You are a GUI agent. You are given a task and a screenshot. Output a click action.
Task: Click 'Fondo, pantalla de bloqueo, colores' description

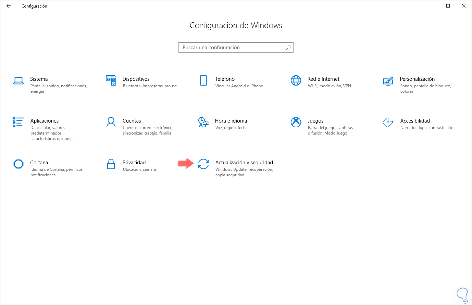[x=426, y=89]
